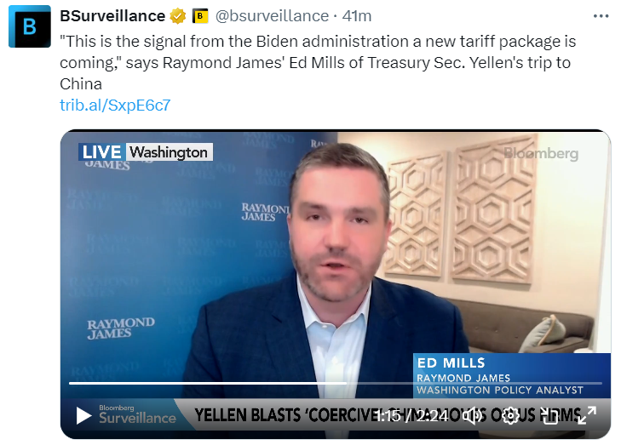
Task: Open the tweet by clicking its quote text
Action: [318, 62]
